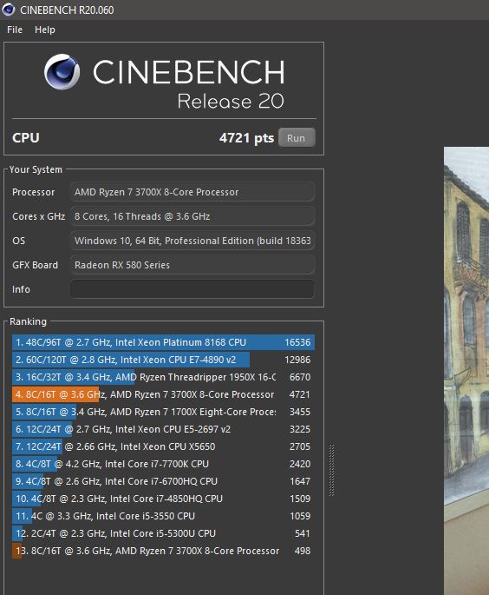Select the Ryzen 7 1700X ranking row
Image resolution: width=489 pixels, height=595 pixels.
(x=163, y=412)
